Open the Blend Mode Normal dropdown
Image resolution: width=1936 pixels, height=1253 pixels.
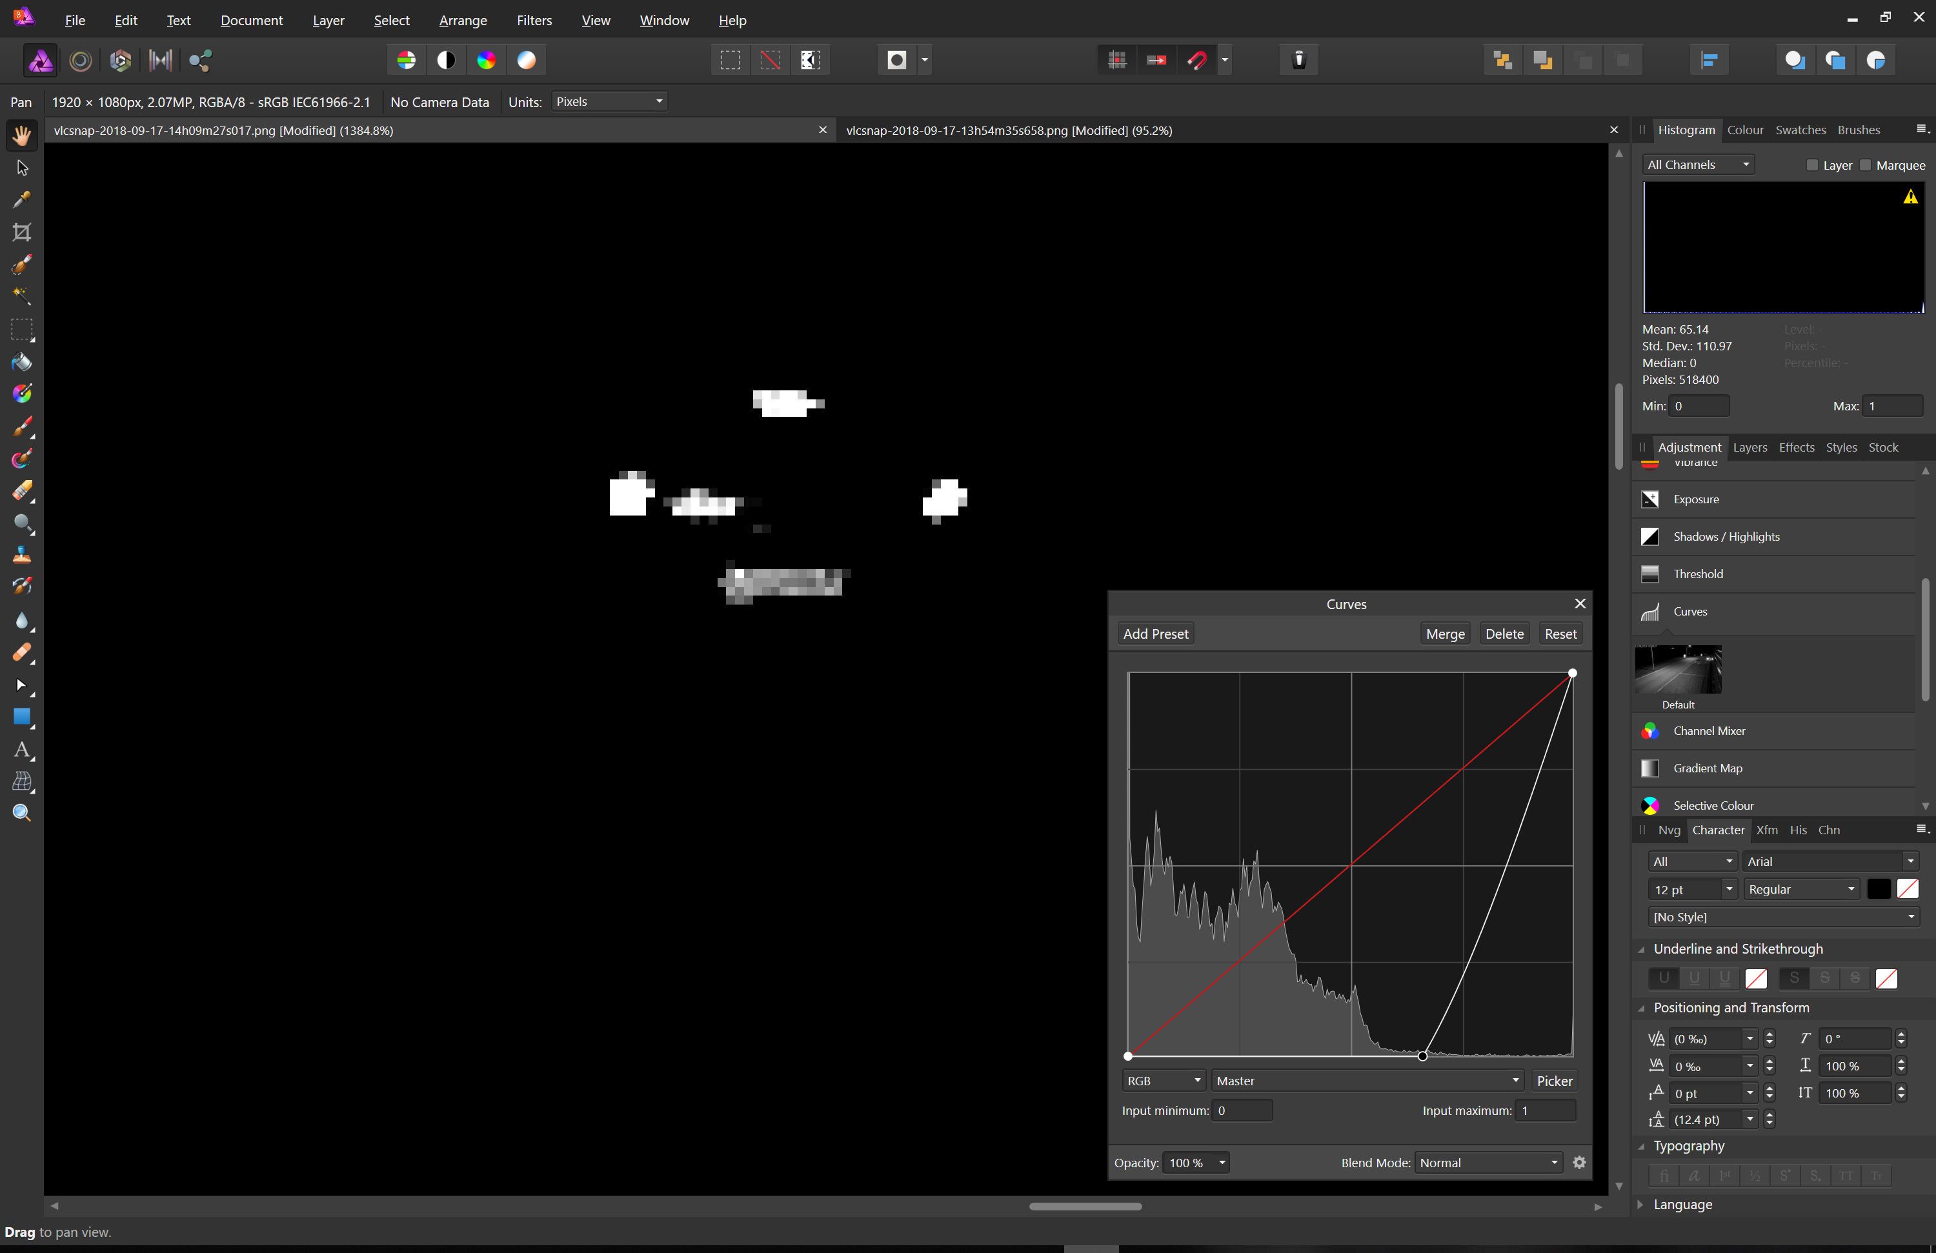pyautogui.click(x=1487, y=1163)
